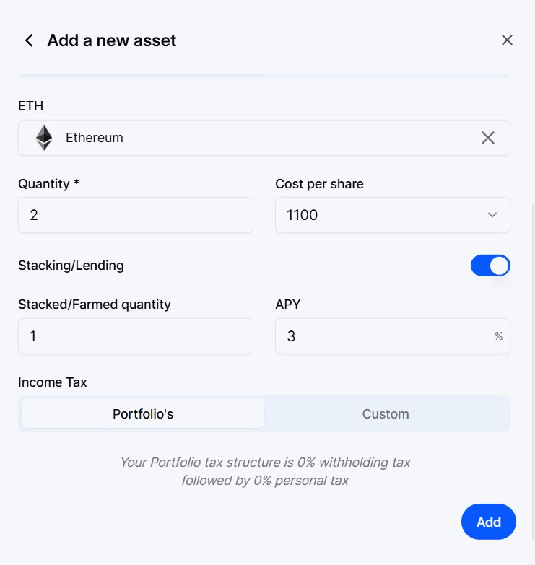Close the Add a new asset dialog

[x=507, y=40]
